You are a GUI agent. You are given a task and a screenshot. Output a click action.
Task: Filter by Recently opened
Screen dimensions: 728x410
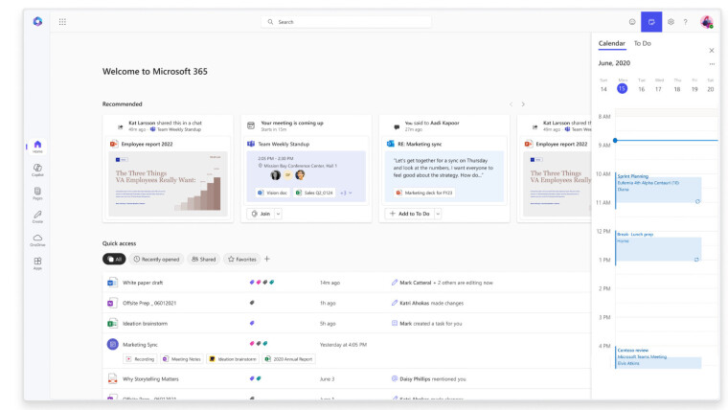pos(156,259)
